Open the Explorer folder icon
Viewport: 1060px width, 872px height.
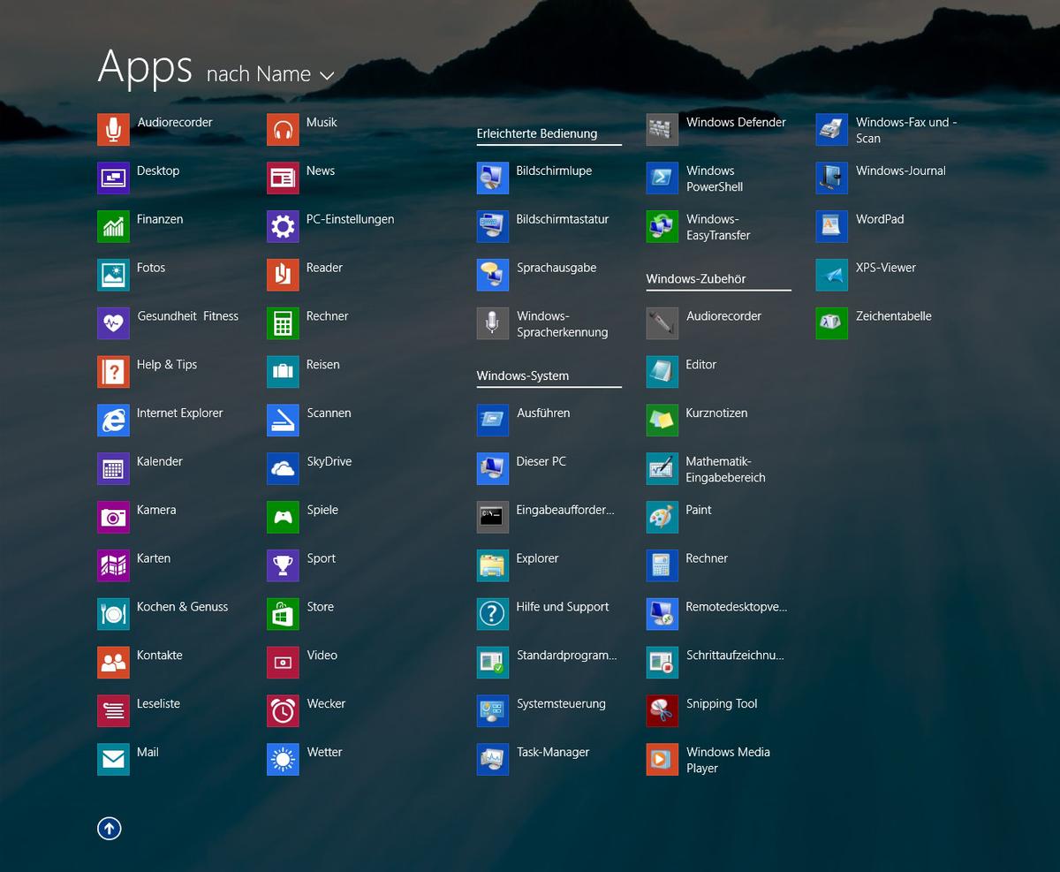493,567
